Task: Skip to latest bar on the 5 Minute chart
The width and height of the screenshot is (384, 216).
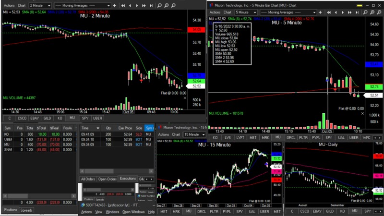Action: (357, 12)
